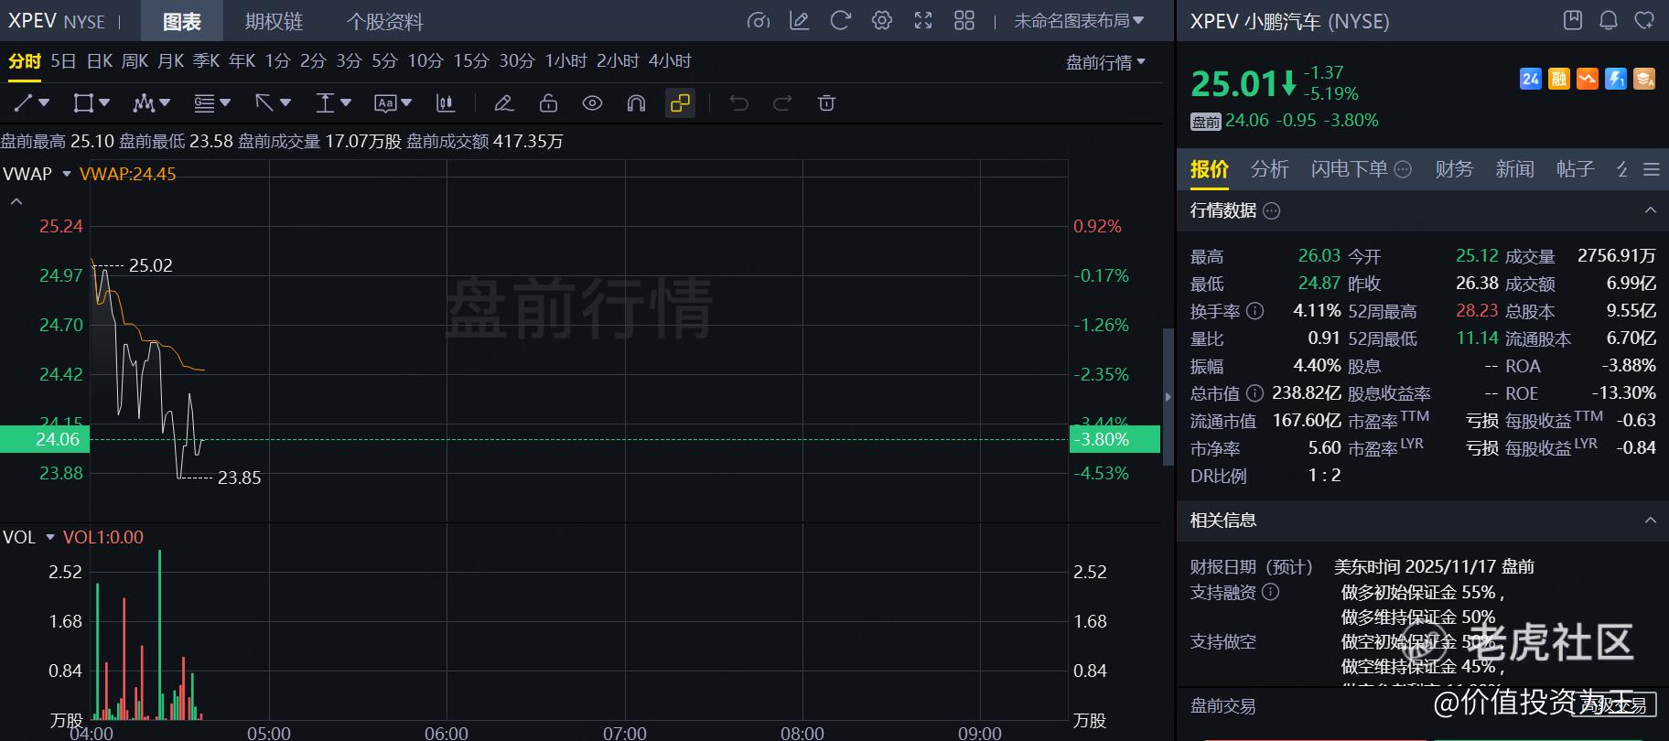Select the pencil brush drawing tool

tap(503, 103)
